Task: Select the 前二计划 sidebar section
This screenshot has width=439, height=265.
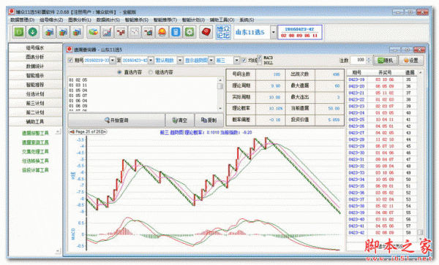Action: click(x=35, y=112)
